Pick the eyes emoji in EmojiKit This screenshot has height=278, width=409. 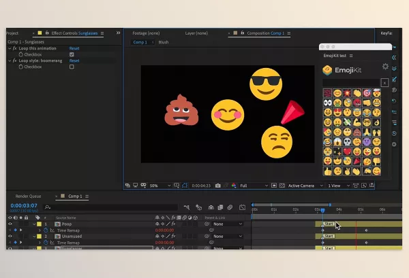(328, 103)
